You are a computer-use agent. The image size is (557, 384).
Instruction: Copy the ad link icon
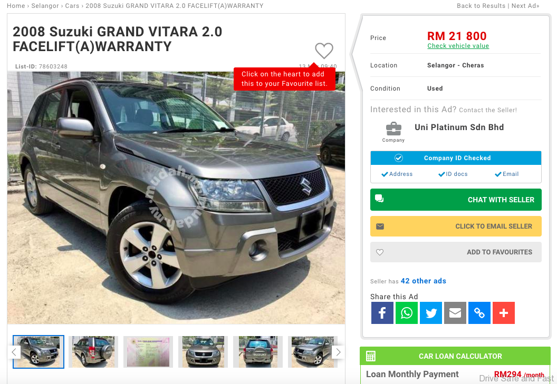coord(479,313)
